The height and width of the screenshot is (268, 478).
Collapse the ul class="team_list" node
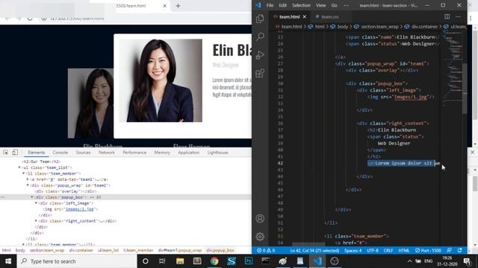point(19,167)
